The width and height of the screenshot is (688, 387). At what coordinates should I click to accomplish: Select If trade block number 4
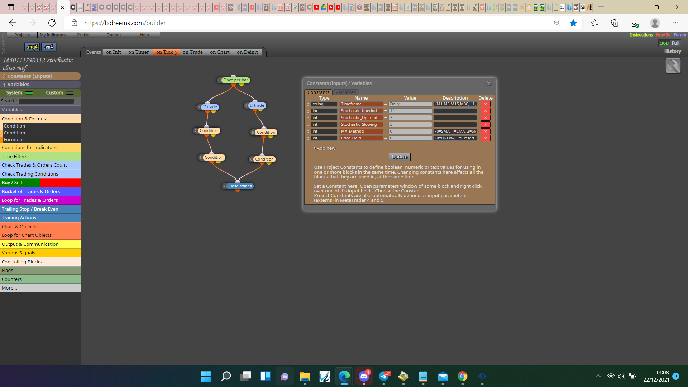click(257, 106)
